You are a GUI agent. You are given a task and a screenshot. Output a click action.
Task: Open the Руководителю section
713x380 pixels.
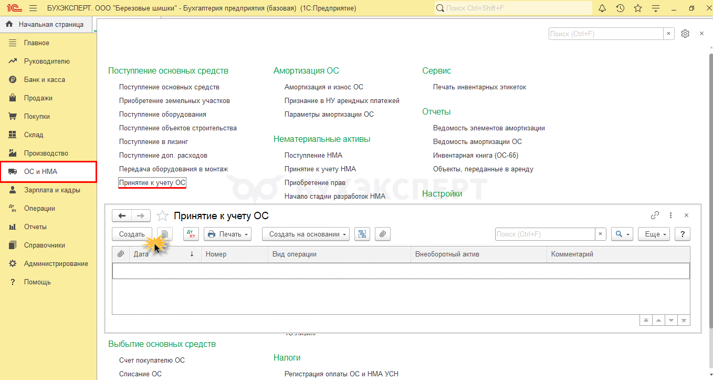pos(47,61)
